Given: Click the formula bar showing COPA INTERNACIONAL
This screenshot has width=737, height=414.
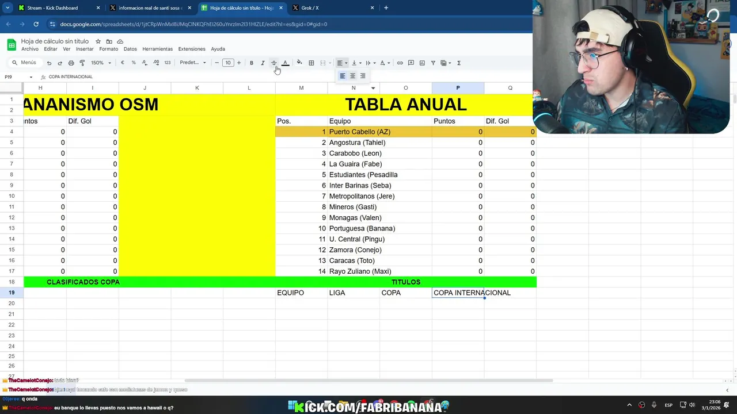Looking at the screenshot, I should click(70, 77).
